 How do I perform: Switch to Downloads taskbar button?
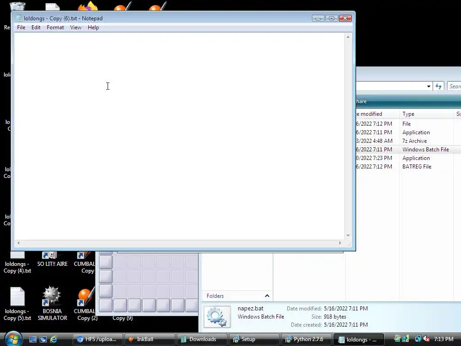[x=202, y=339]
